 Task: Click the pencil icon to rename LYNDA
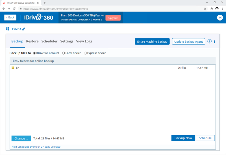[23, 29]
